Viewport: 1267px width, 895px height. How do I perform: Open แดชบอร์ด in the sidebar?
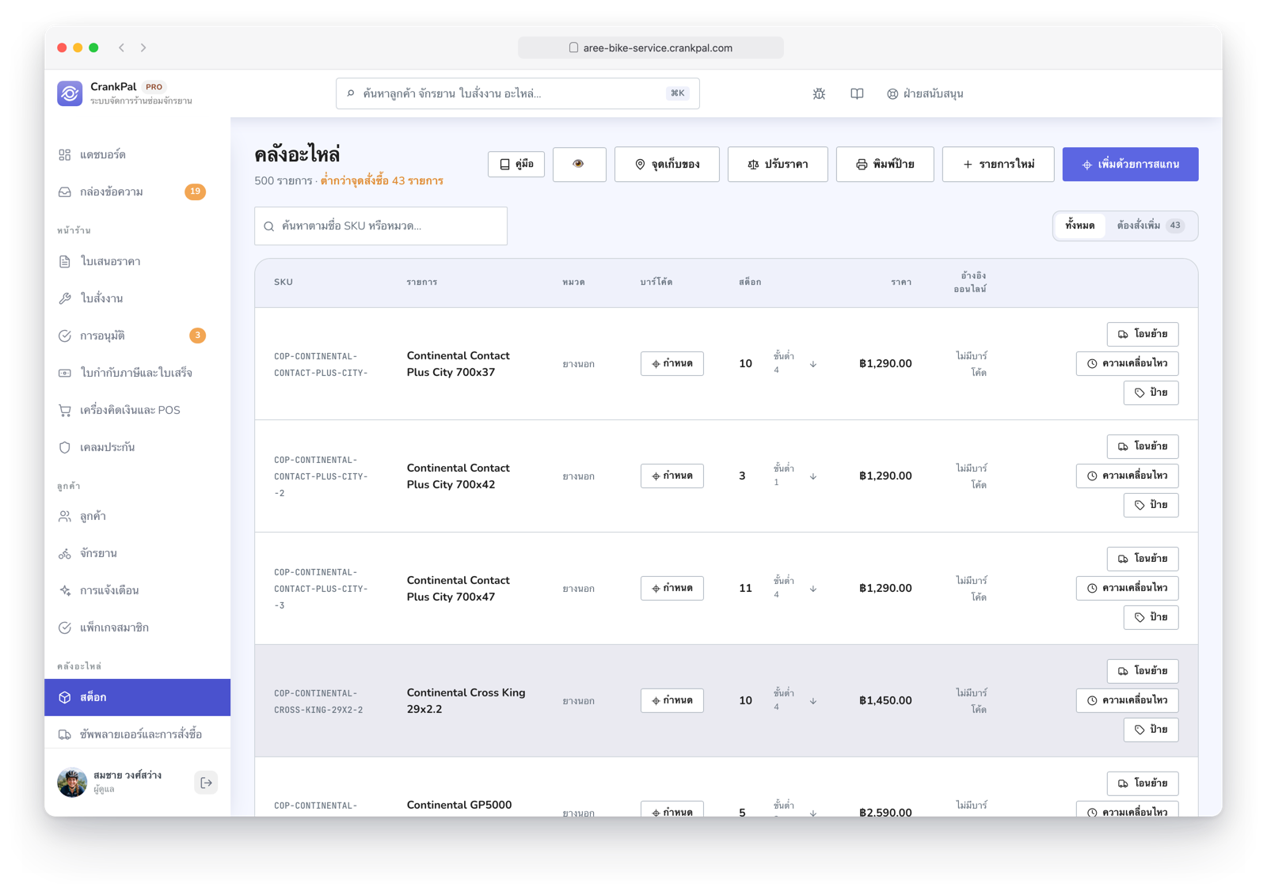pos(137,154)
